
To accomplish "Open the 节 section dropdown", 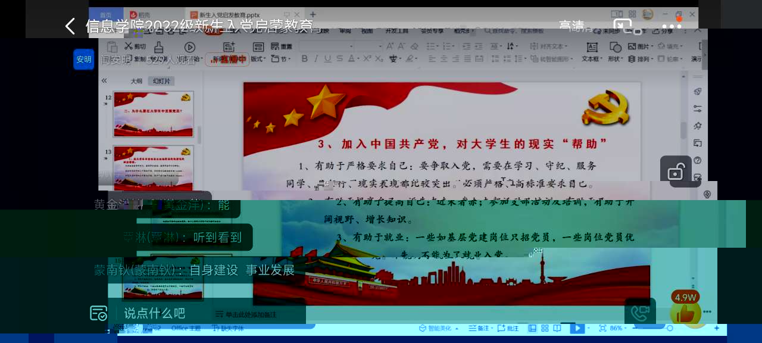I will click(282, 59).
